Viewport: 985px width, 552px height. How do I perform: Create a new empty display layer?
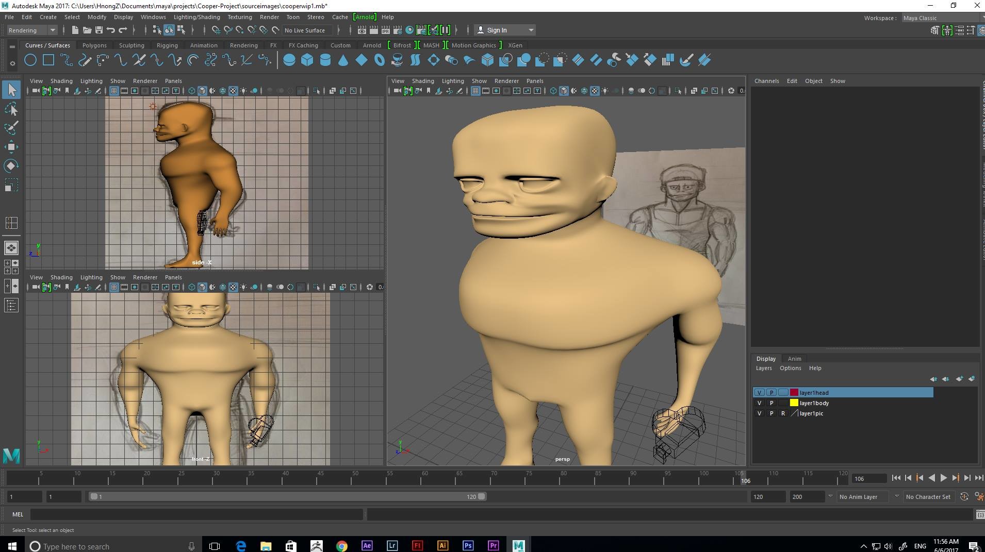tap(960, 379)
